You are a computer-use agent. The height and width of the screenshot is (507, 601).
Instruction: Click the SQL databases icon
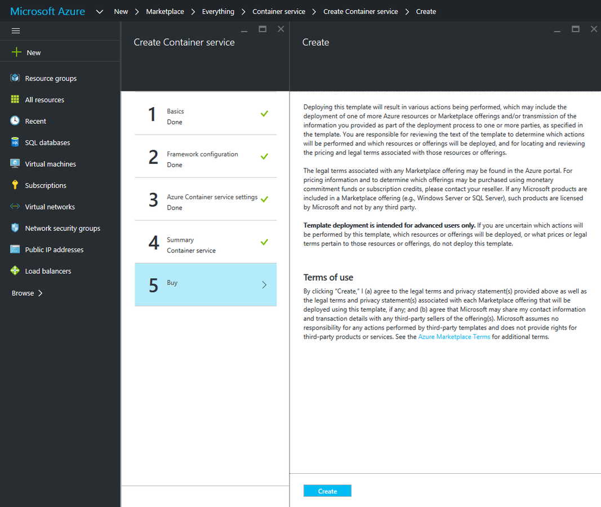click(15, 142)
